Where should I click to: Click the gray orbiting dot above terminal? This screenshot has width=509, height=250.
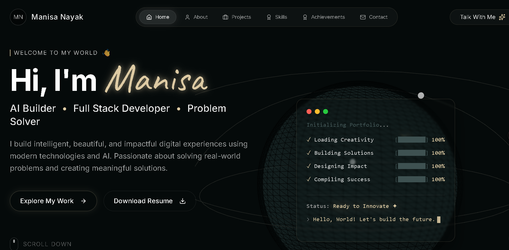pos(421,96)
